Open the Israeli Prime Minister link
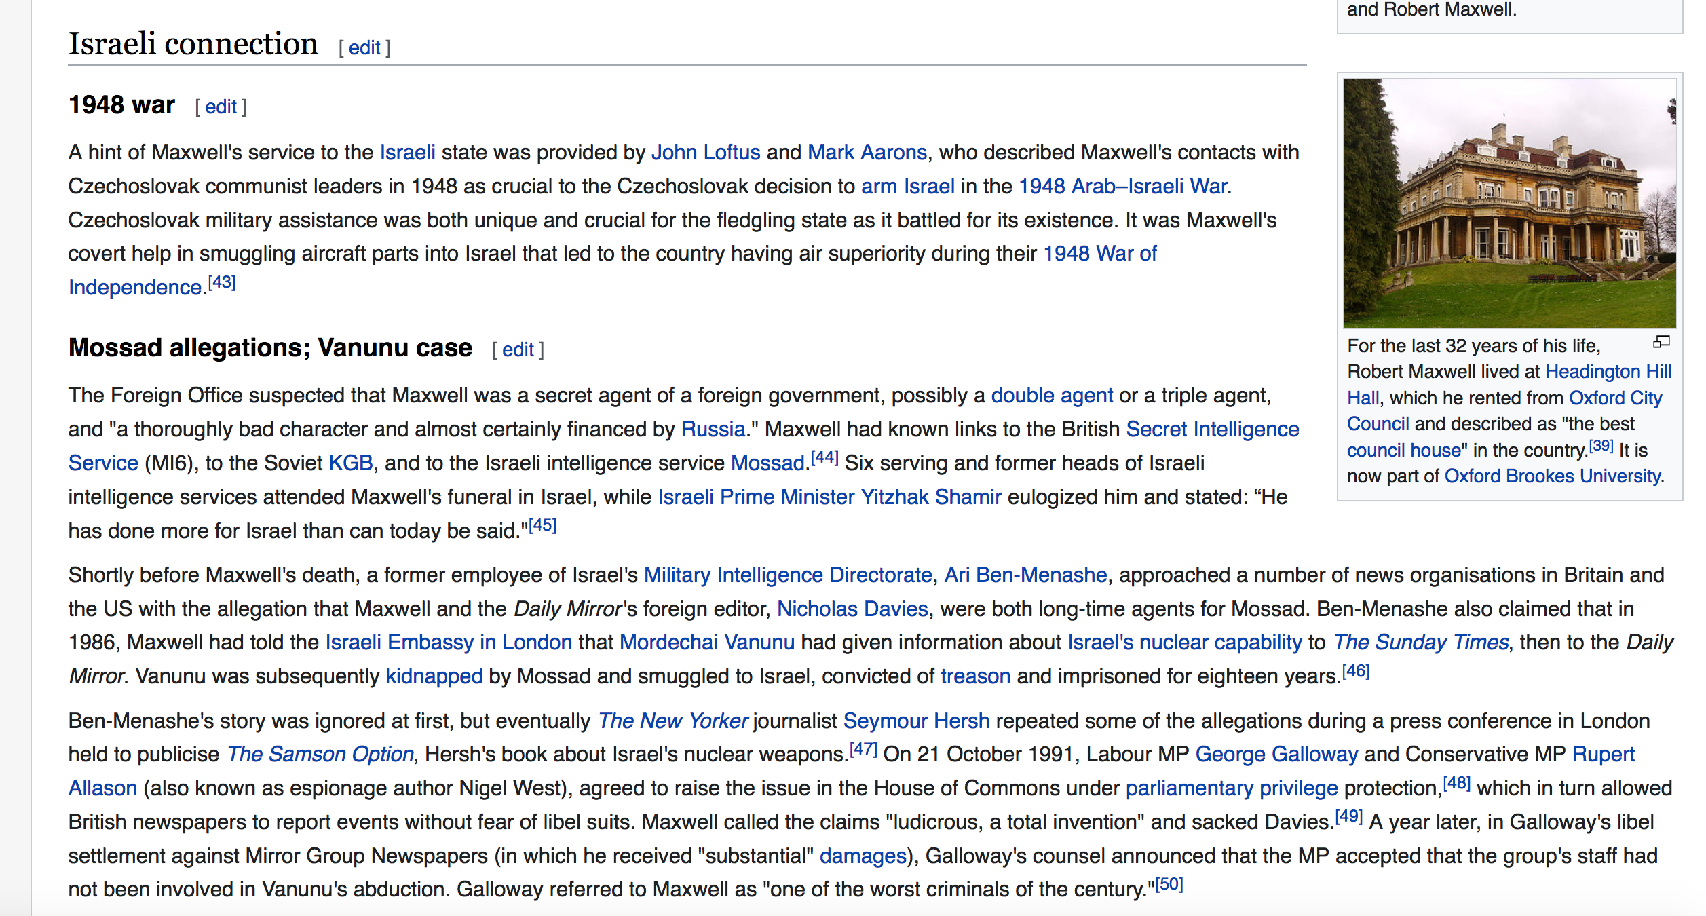 pyautogui.click(x=756, y=497)
